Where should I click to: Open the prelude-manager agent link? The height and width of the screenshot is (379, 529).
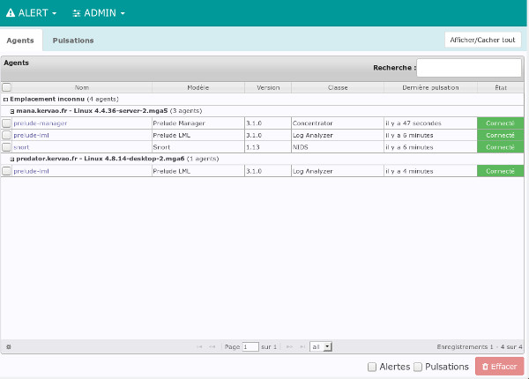pos(41,123)
